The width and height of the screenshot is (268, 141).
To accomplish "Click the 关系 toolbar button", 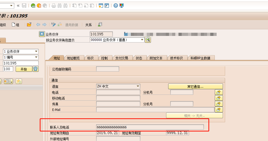I will [x=88, y=25].
